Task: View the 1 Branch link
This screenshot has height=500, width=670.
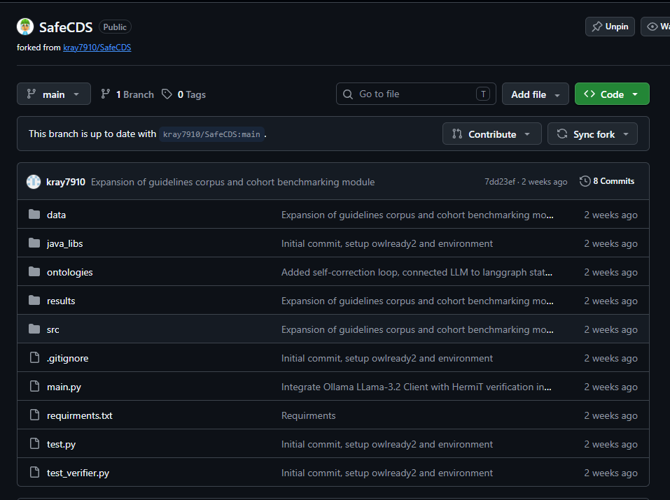Action: [x=127, y=94]
